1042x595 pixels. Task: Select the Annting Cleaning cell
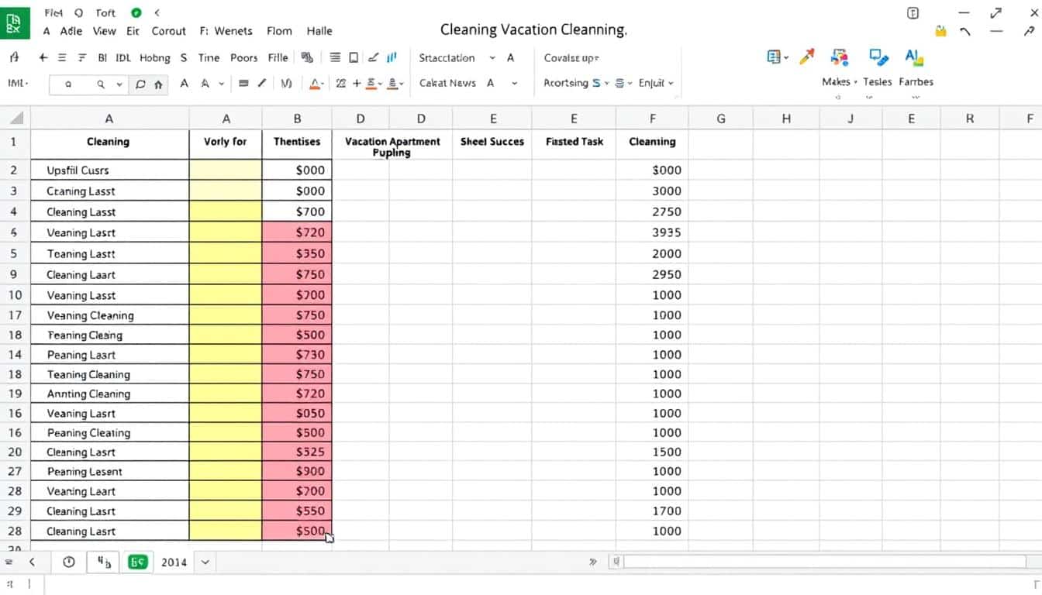(x=110, y=394)
